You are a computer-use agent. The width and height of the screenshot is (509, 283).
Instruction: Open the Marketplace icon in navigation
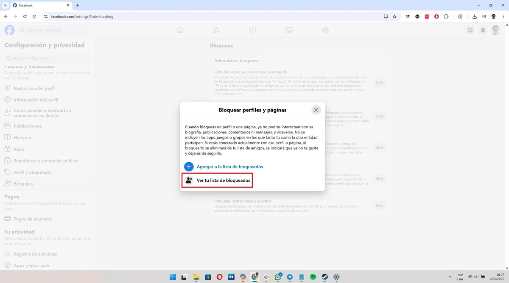tap(289, 30)
